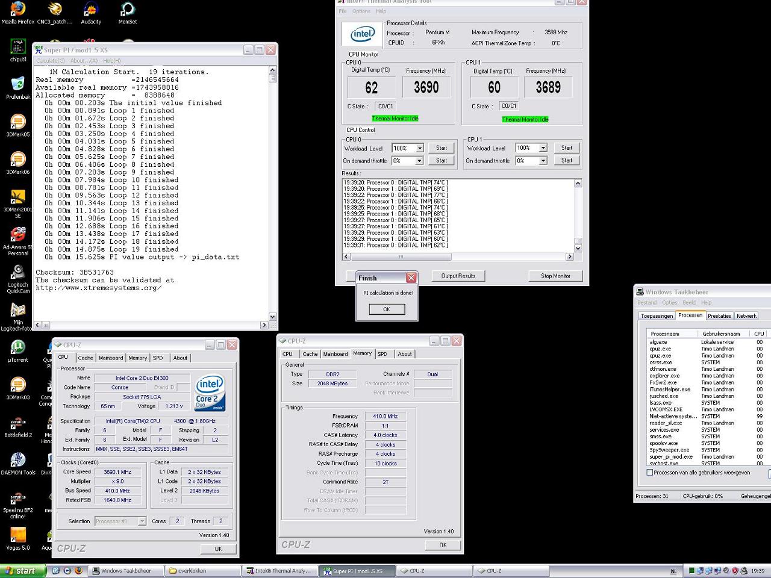Click Results list horizontal scrollbar in Thermal tool
The image size is (771, 578).
point(458,256)
